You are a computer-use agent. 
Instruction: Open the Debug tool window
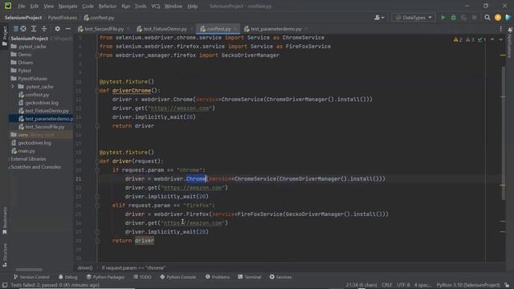point(68,277)
